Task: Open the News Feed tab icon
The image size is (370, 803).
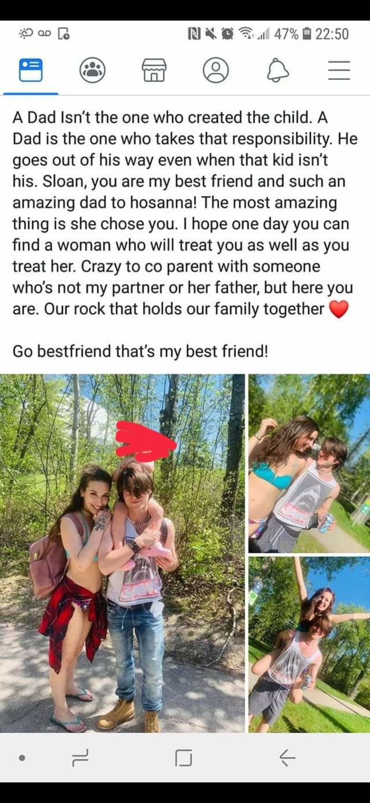Action: tap(31, 70)
